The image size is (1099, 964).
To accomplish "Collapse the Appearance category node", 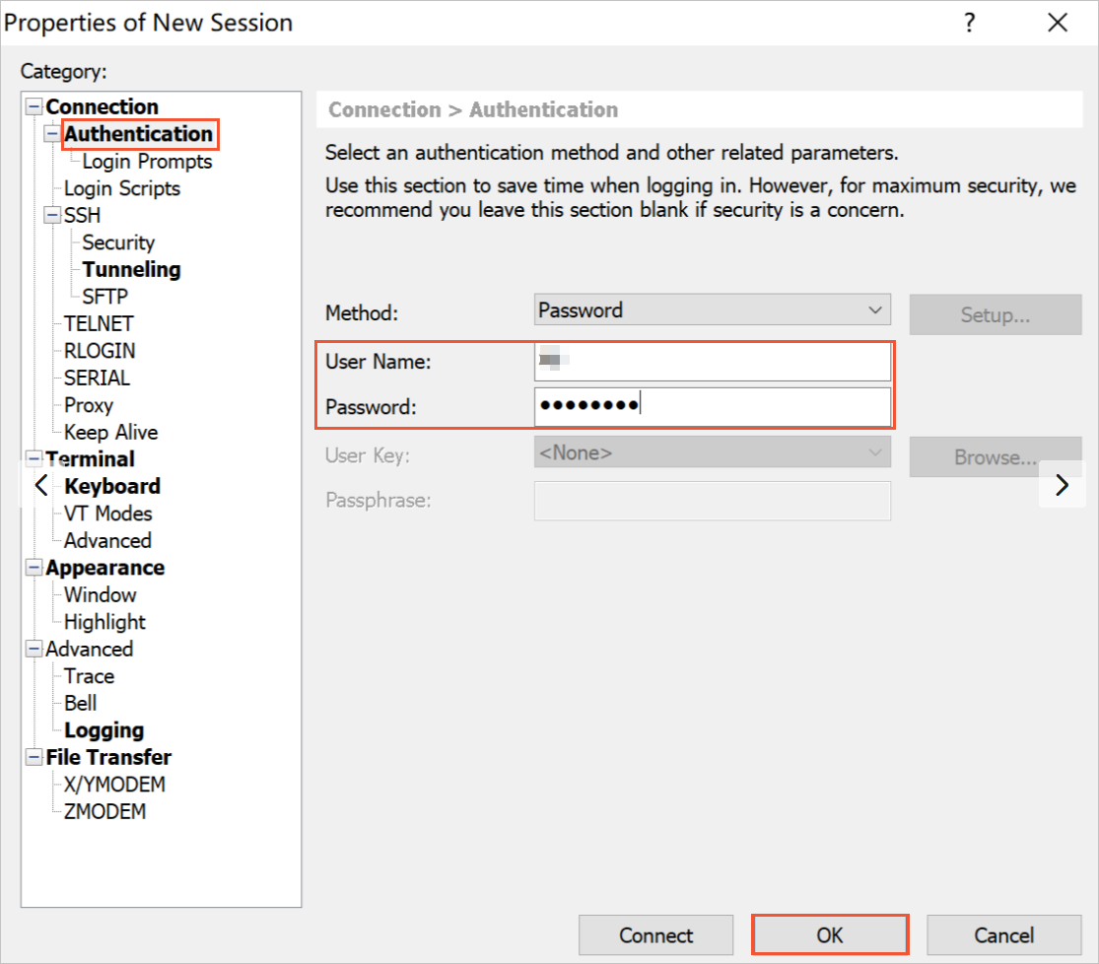I will click(x=34, y=569).
